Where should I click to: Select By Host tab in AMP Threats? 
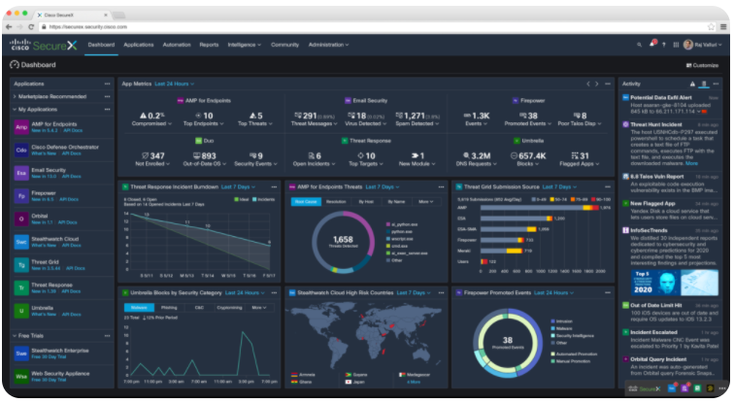click(366, 202)
